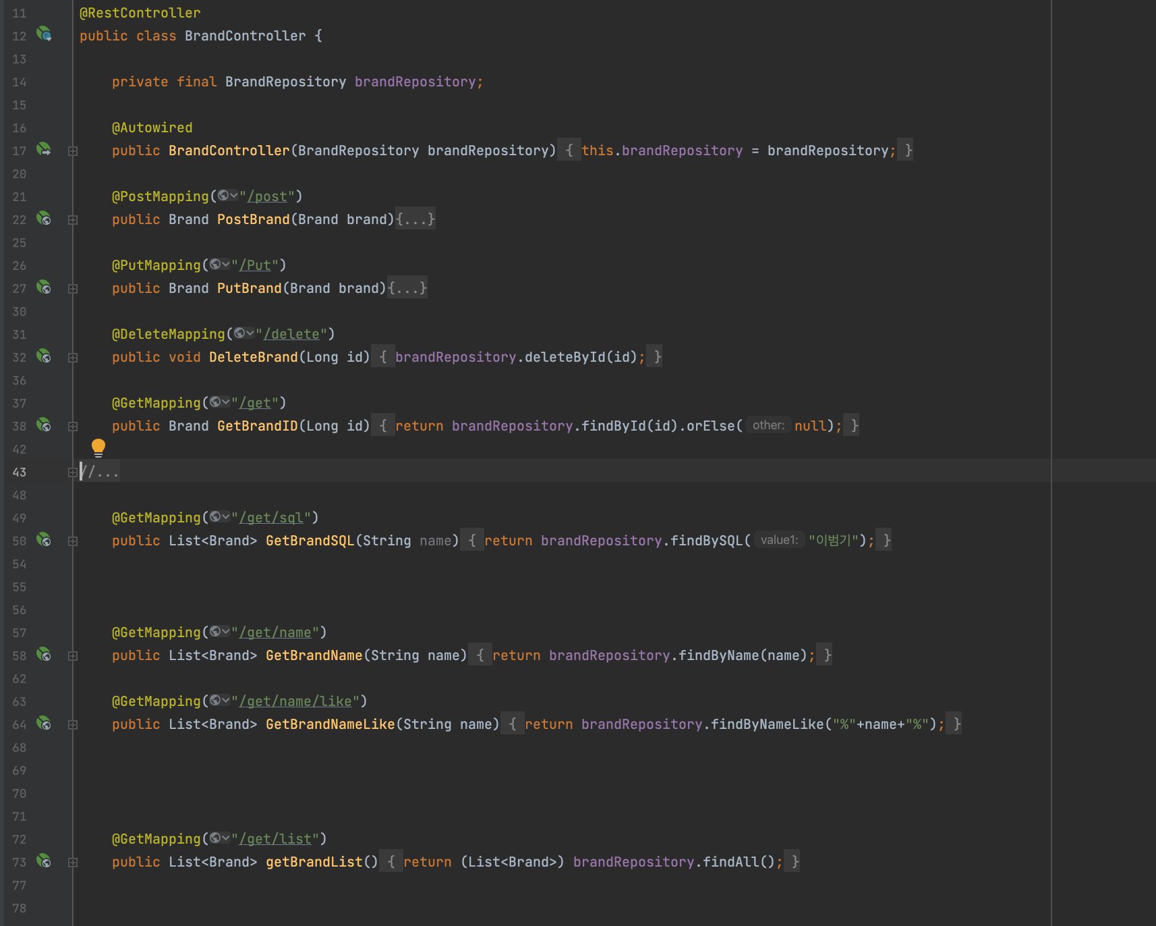The height and width of the screenshot is (926, 1156).
Task: Open the globe URL menu for /Put mapping
Action: 219,265
